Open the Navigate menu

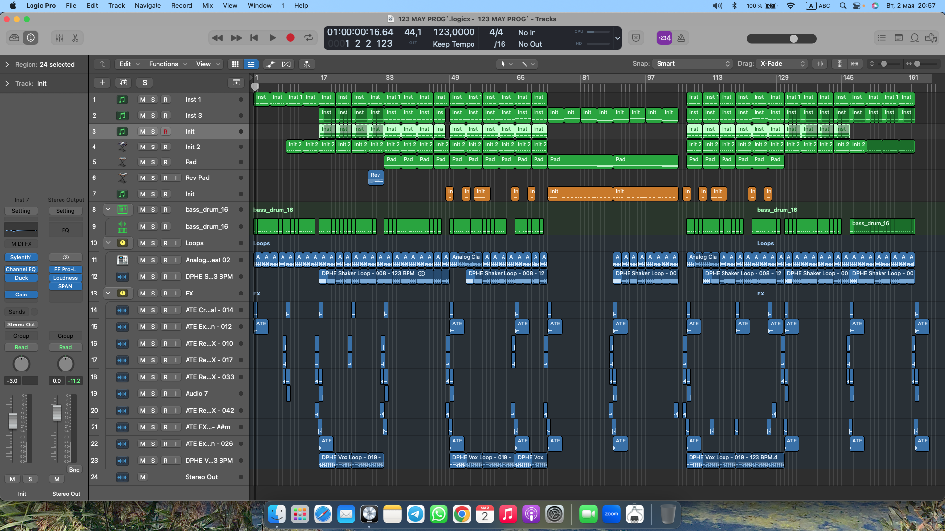coord(148,6)
